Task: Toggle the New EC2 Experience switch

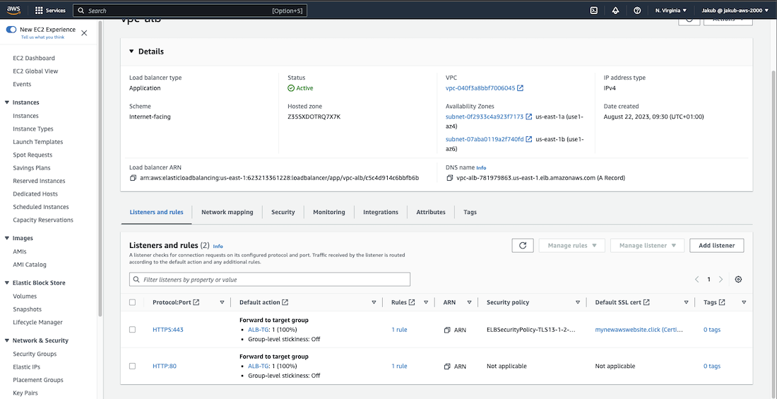Action: (x=11, y=30)
